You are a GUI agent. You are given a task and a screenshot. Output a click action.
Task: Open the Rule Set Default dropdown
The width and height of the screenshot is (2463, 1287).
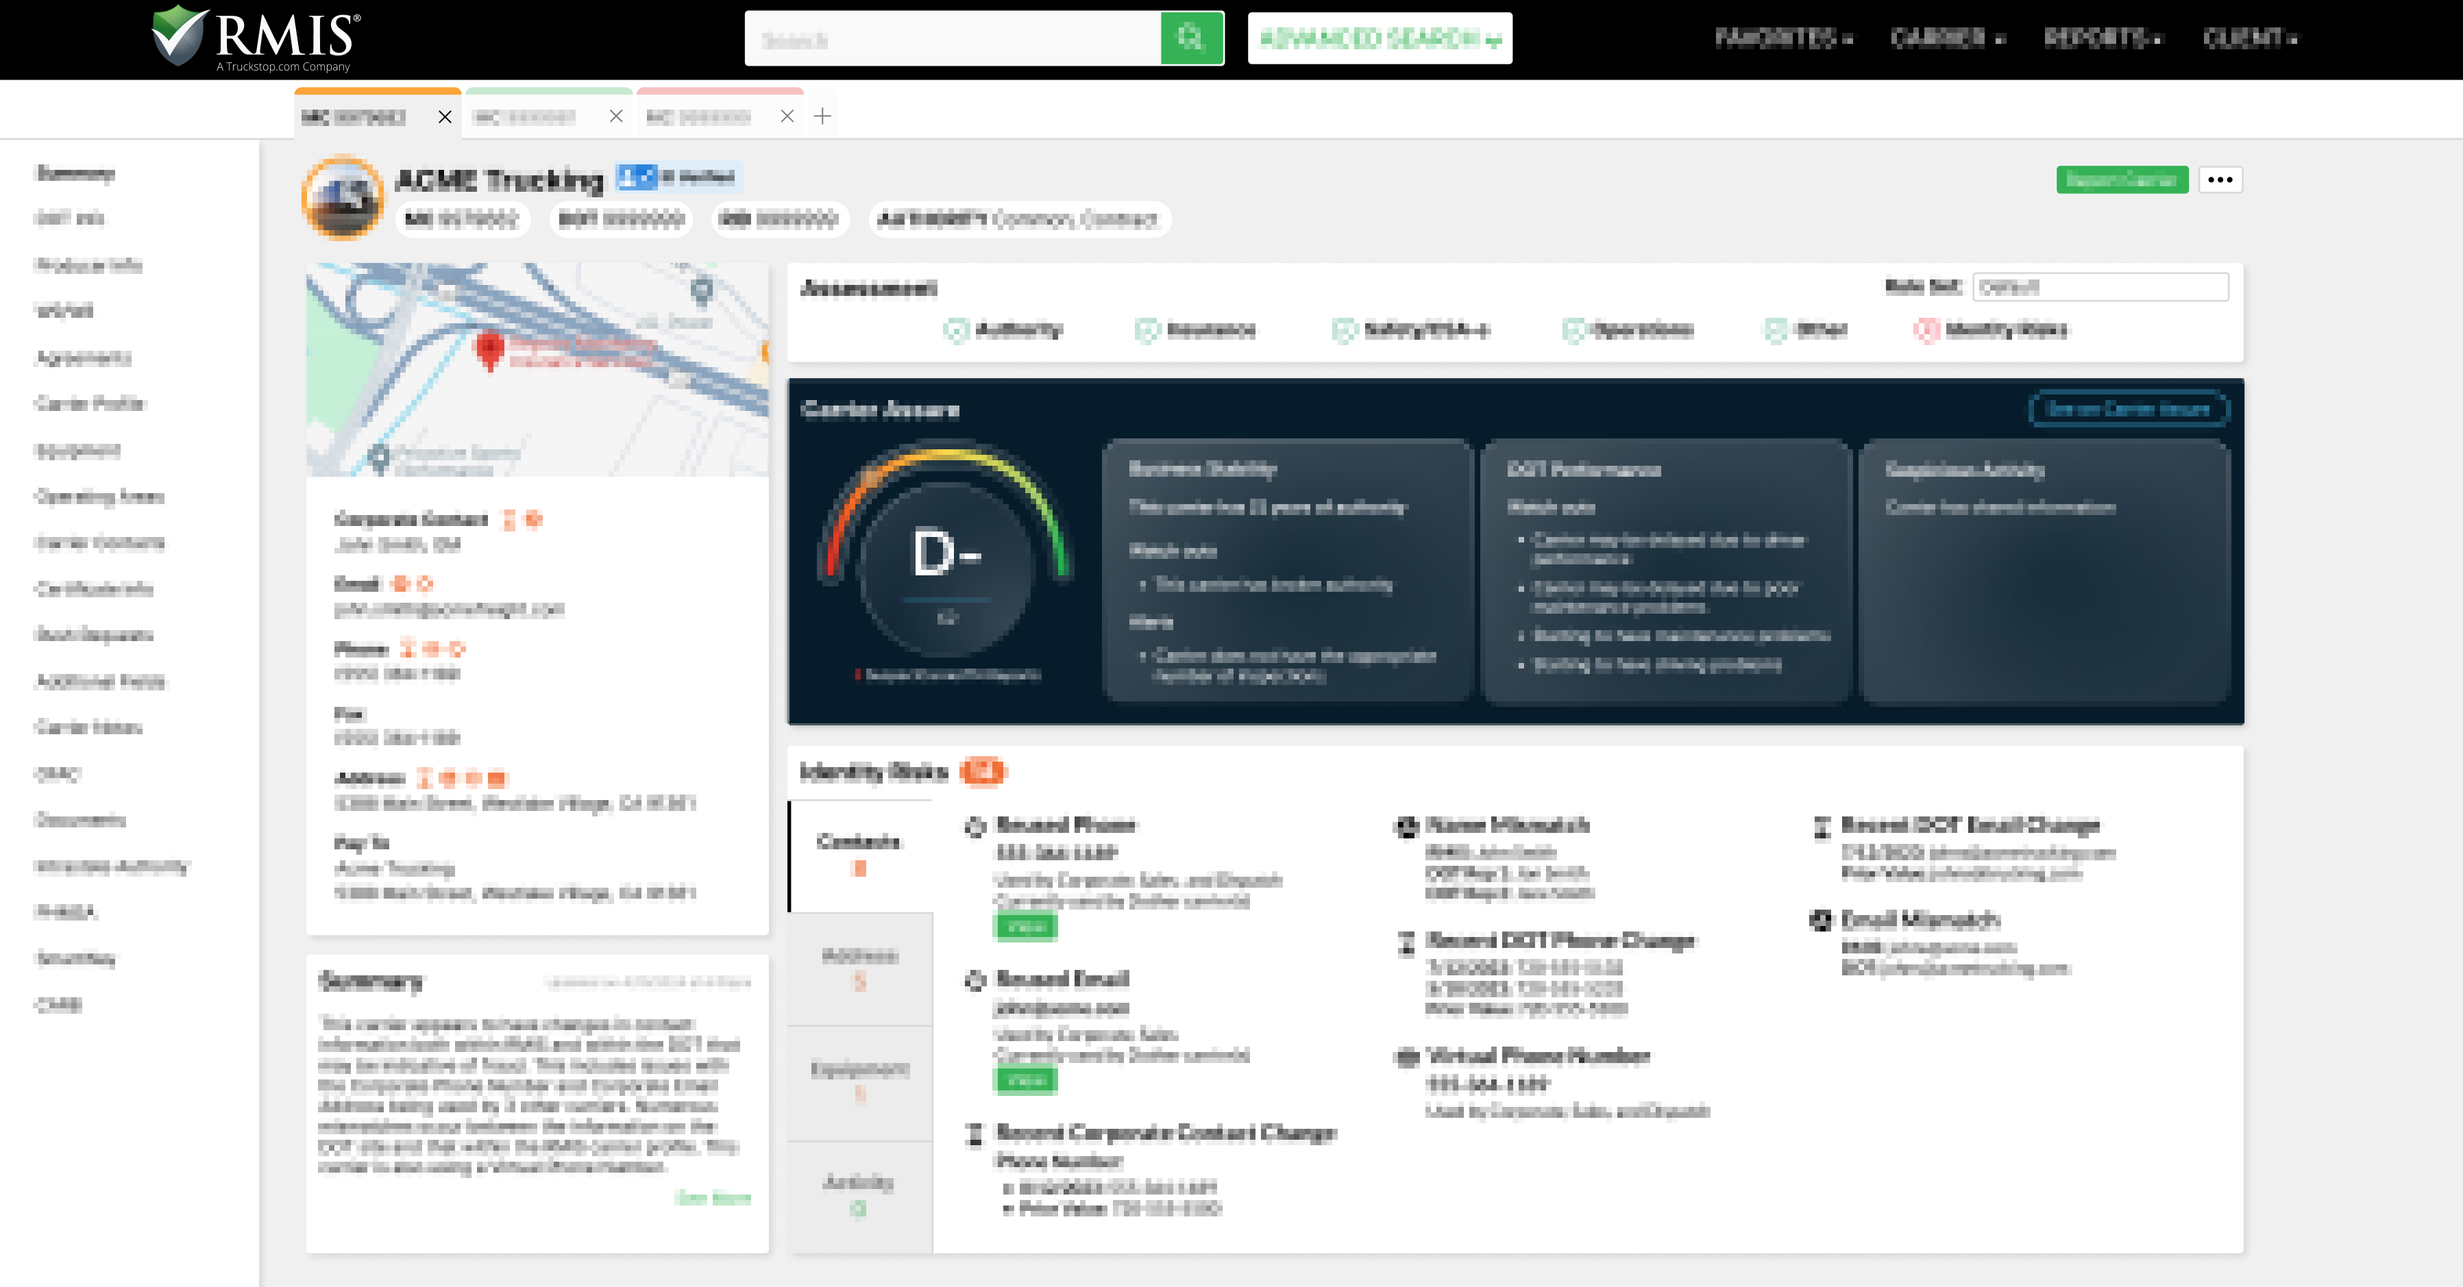pyautogui.click(x=2100, y=286)
